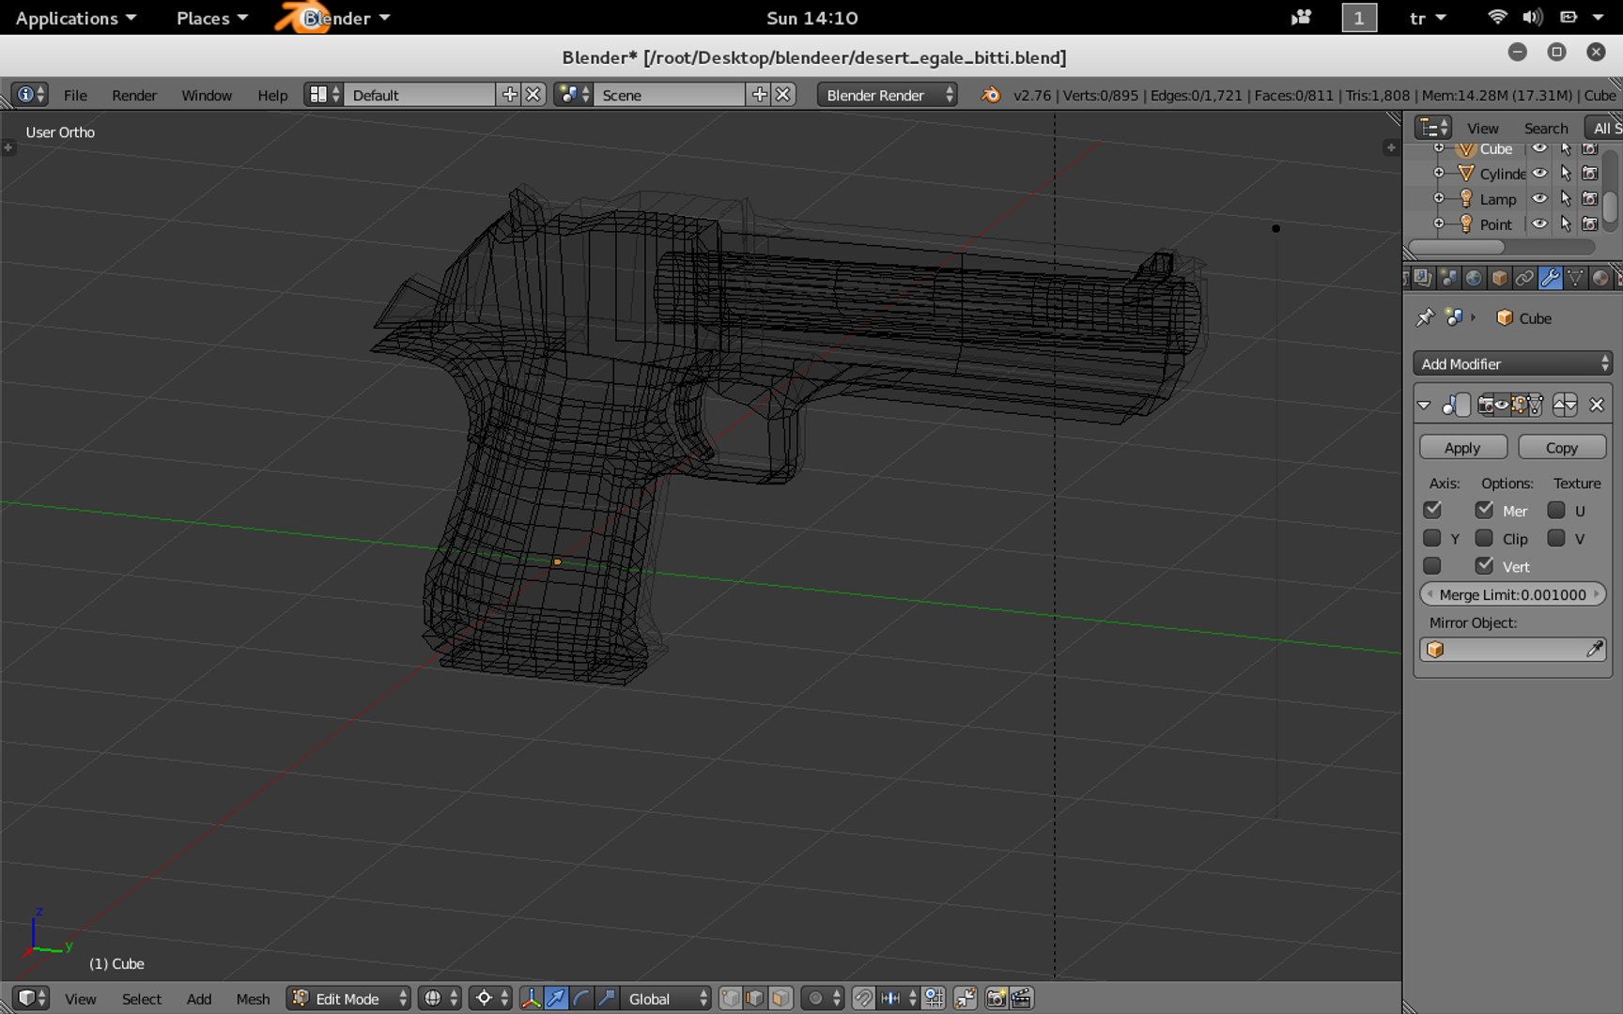Click the Apply modifier button
Image resolution: width=1623 pixels, height=1014 pixels.
tap(1462, 448)
